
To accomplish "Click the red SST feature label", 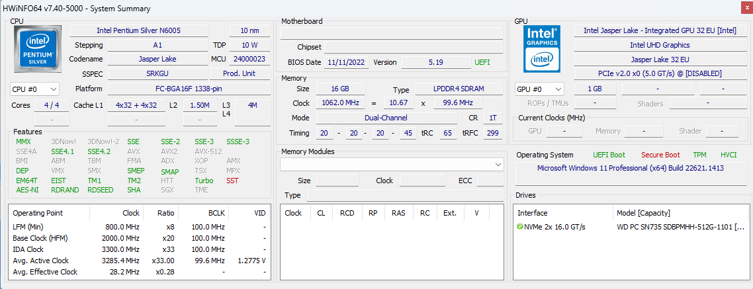I will click(x=232, y=181).
